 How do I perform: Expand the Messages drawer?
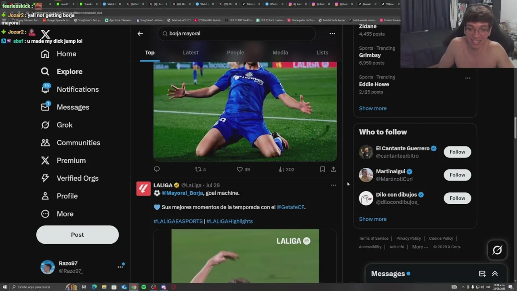click(495, 274)
